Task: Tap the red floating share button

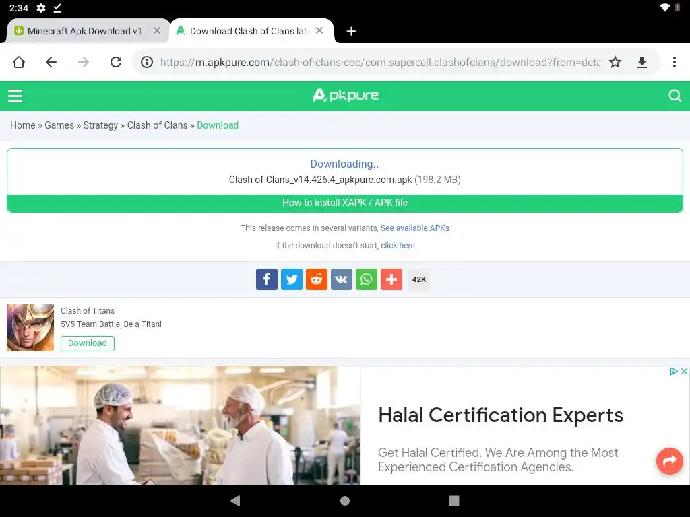Action: pos(669,460)
